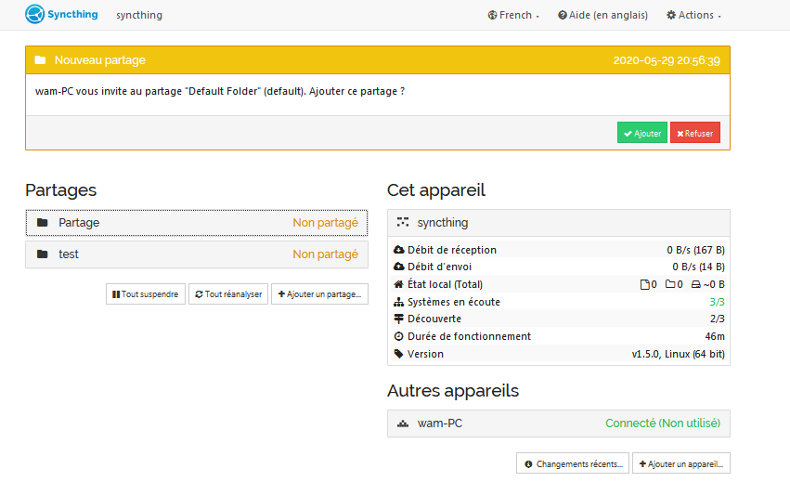Click the syncthing device identicon
The width and height of the screenshot is (790, 495).
(403, 223)
